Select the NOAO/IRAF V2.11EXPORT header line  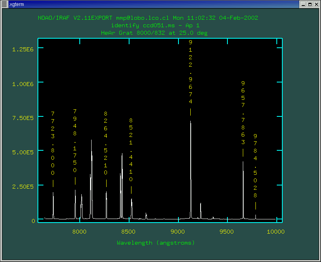(148, 18)
